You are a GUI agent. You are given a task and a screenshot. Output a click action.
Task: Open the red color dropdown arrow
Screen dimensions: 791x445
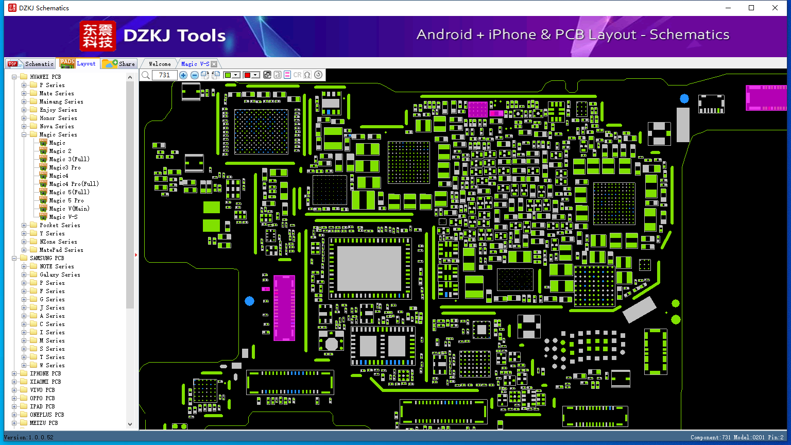click(255, 75)
